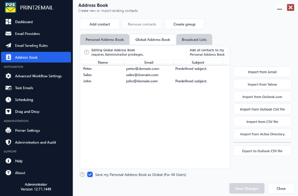Viewport: 298px width, 196px height.
Task: Click the Close button at bottom
Action: tap(281, 189)
